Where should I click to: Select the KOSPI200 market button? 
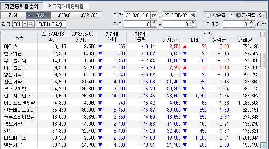[89, 16]
